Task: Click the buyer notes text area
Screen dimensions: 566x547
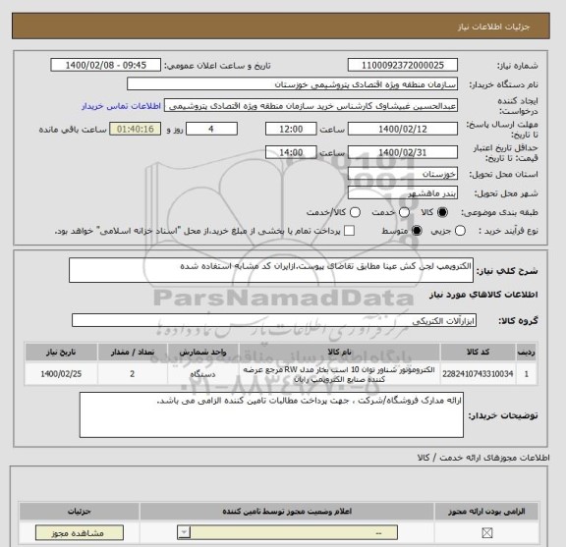Action: point(271,415)
